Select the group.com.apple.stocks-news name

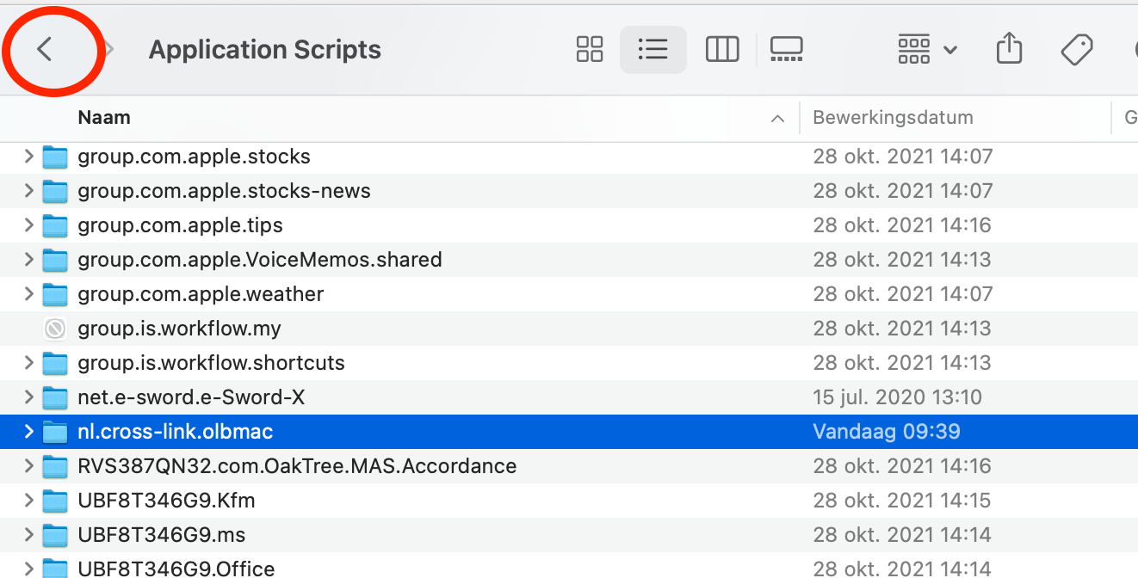(224, 191)
